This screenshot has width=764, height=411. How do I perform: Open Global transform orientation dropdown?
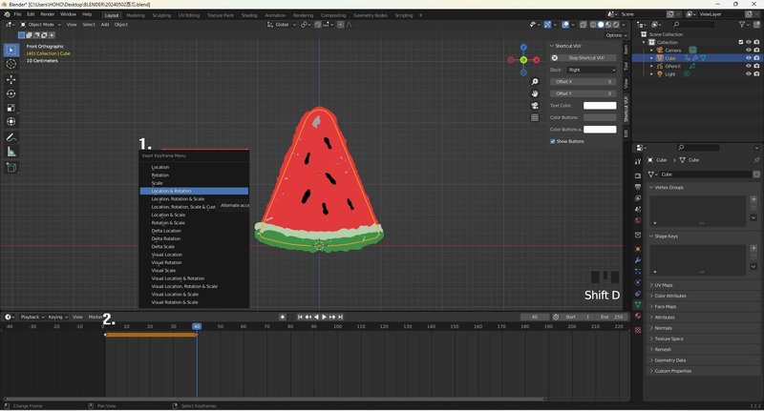282,25
